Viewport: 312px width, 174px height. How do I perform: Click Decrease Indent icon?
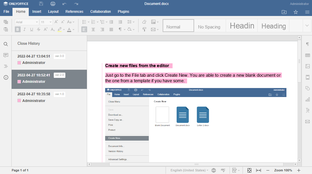(x=111, y=22)
